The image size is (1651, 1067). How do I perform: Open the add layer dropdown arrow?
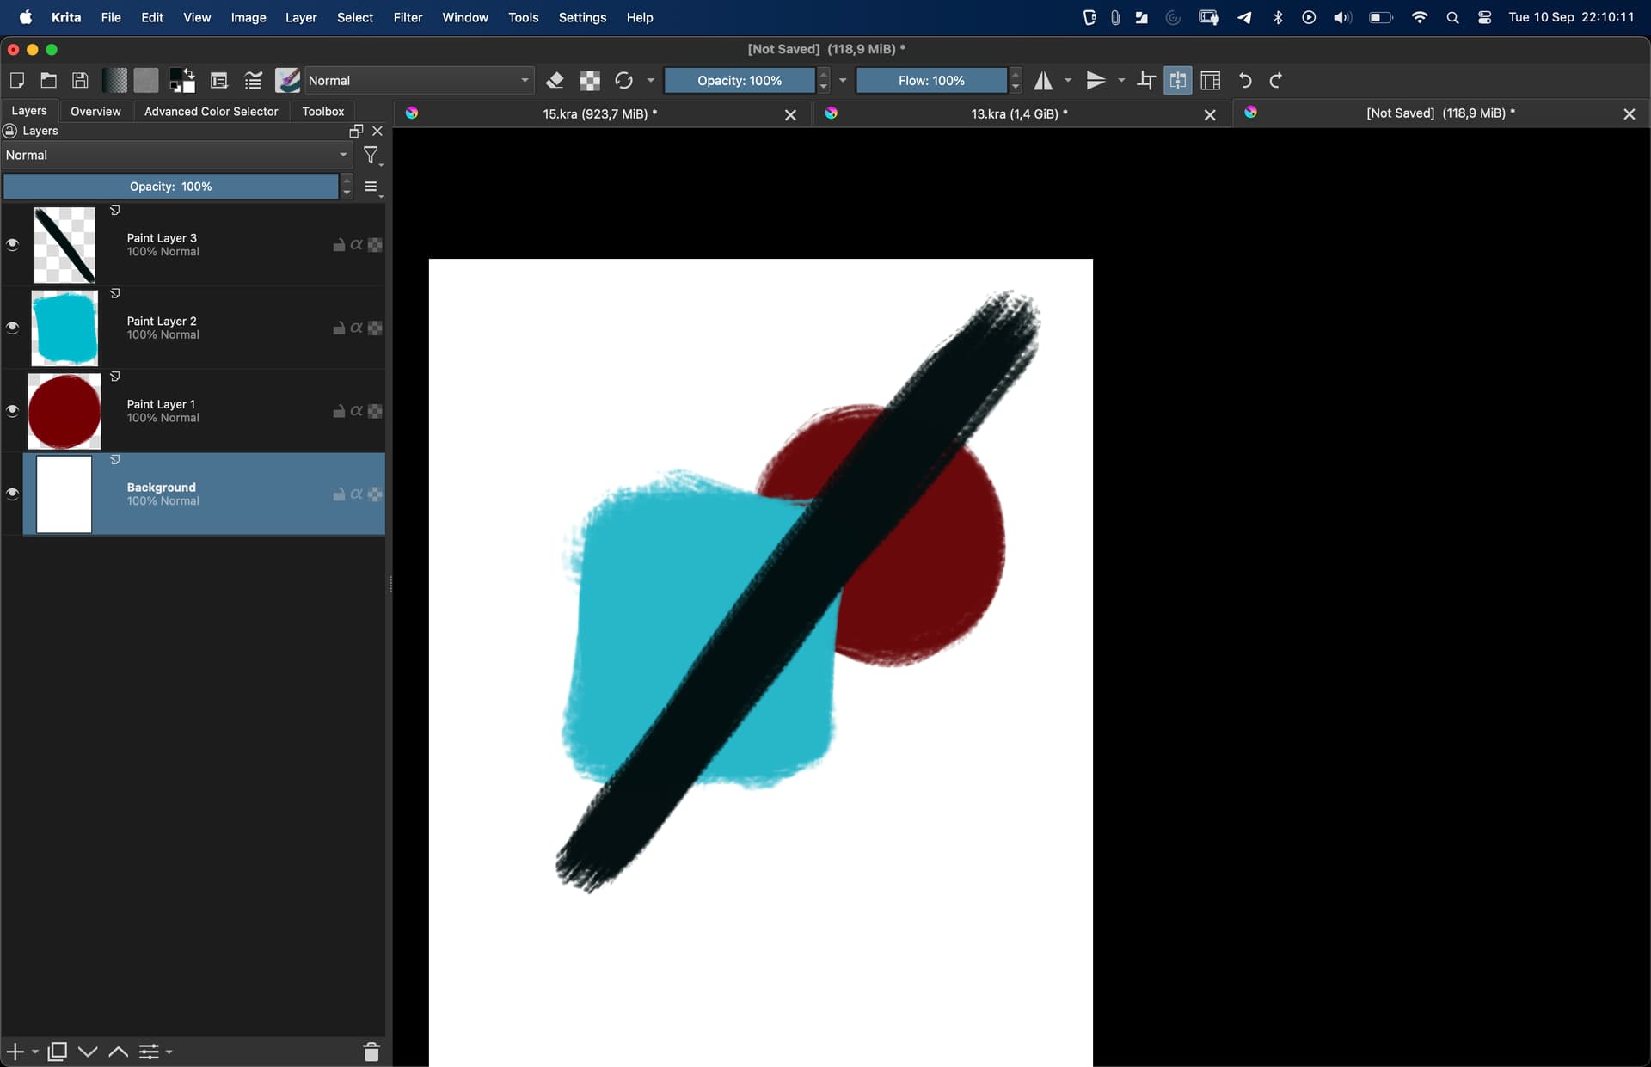point(35,1052)
